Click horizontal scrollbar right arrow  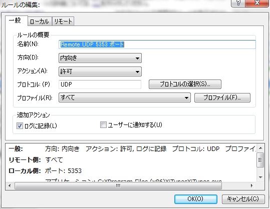(x=251, y=185)
